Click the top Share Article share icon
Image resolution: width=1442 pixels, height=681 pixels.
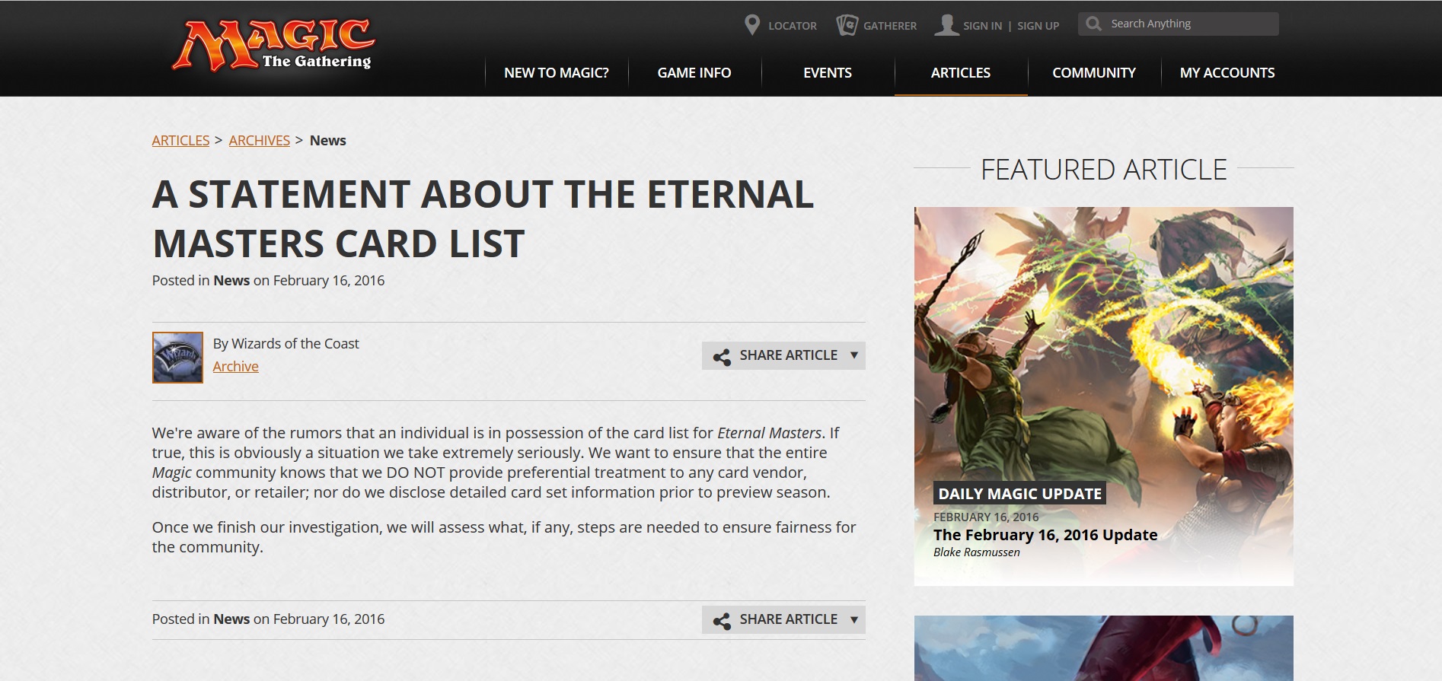722,356
